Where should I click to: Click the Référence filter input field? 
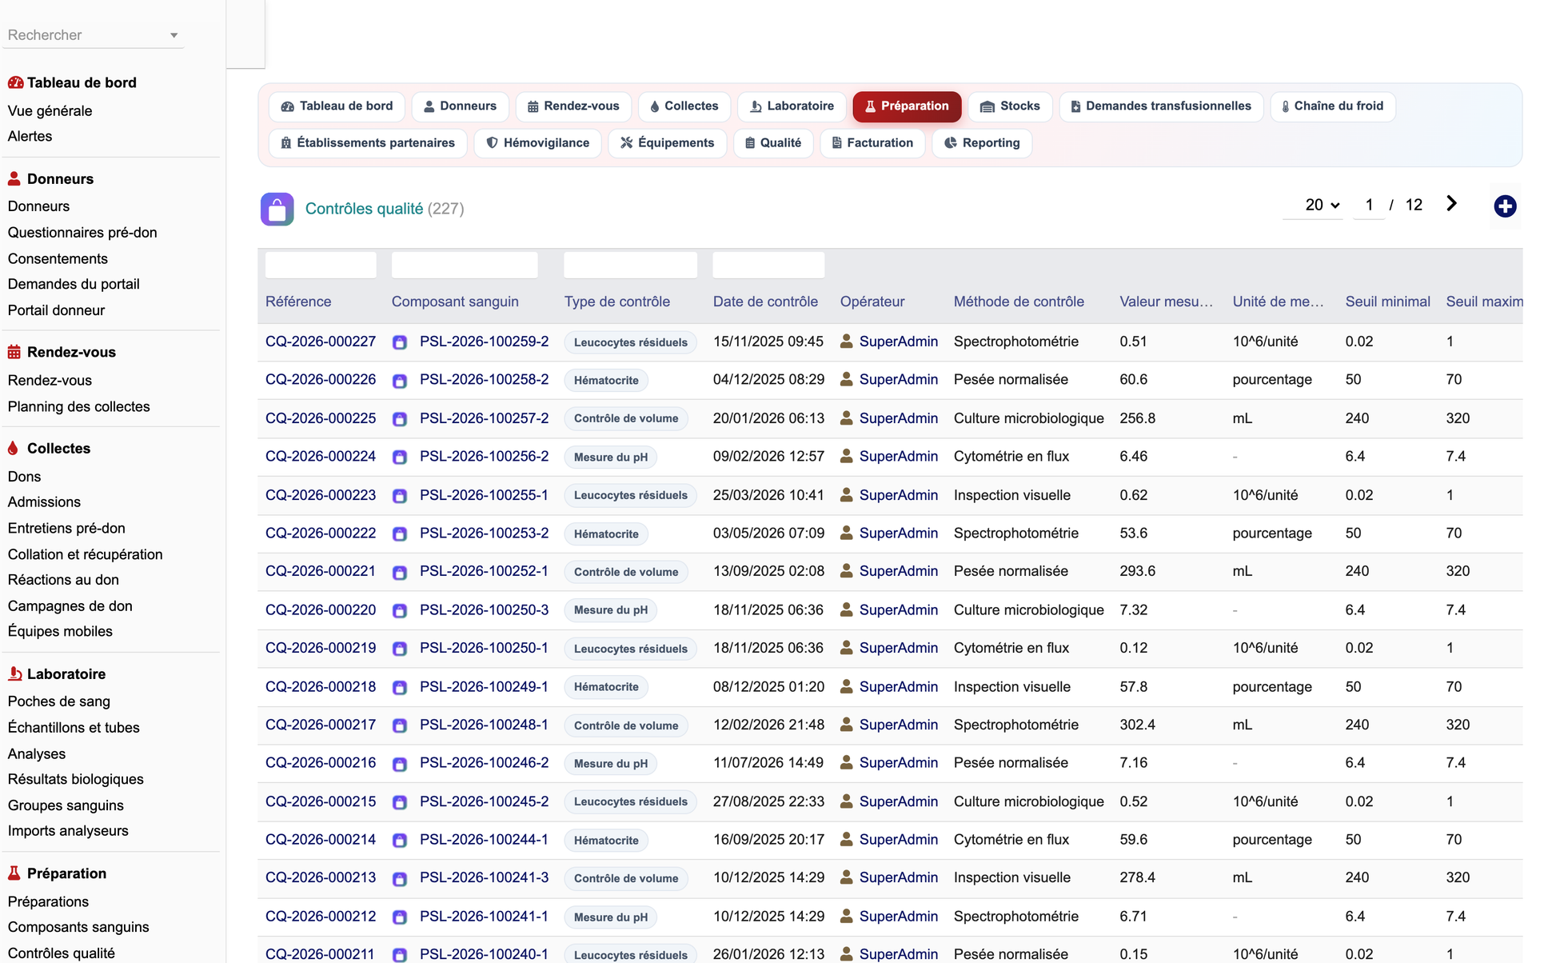[321, 265]
